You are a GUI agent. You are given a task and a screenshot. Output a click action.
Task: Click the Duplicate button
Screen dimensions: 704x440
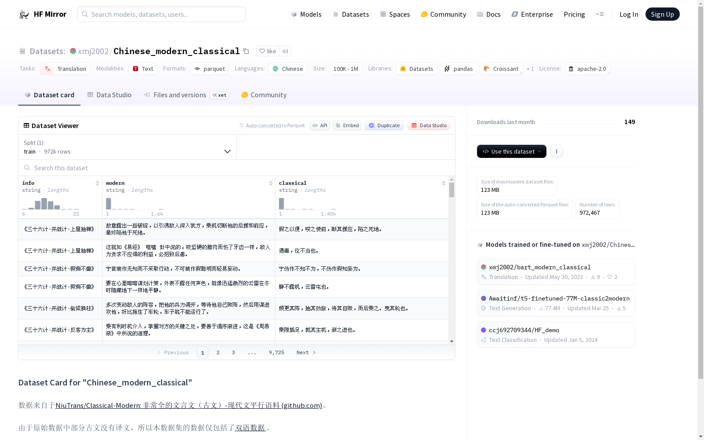(384, 125)
